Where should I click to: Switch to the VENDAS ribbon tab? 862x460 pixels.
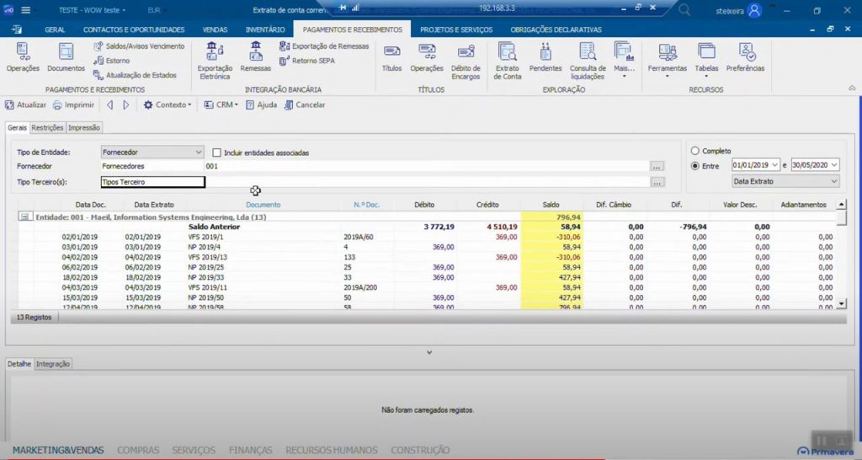215,29
